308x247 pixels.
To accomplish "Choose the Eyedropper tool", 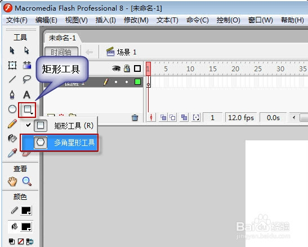I will pyautogui.click(x=12, y=153).
